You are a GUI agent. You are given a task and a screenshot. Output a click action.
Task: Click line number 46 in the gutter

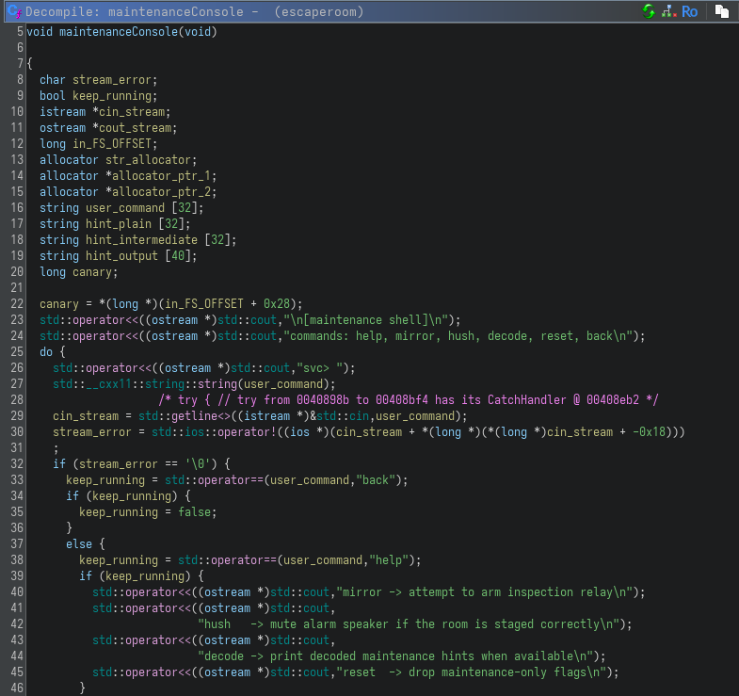coord(17,688)
